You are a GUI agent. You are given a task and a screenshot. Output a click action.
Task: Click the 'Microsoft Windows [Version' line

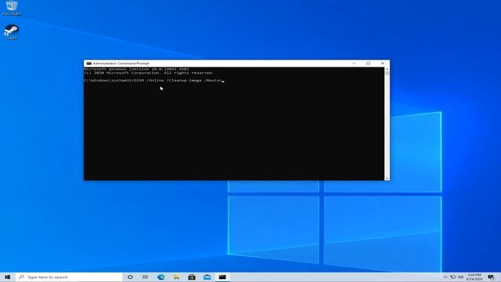pyautogui.click(x=136, y=69)
